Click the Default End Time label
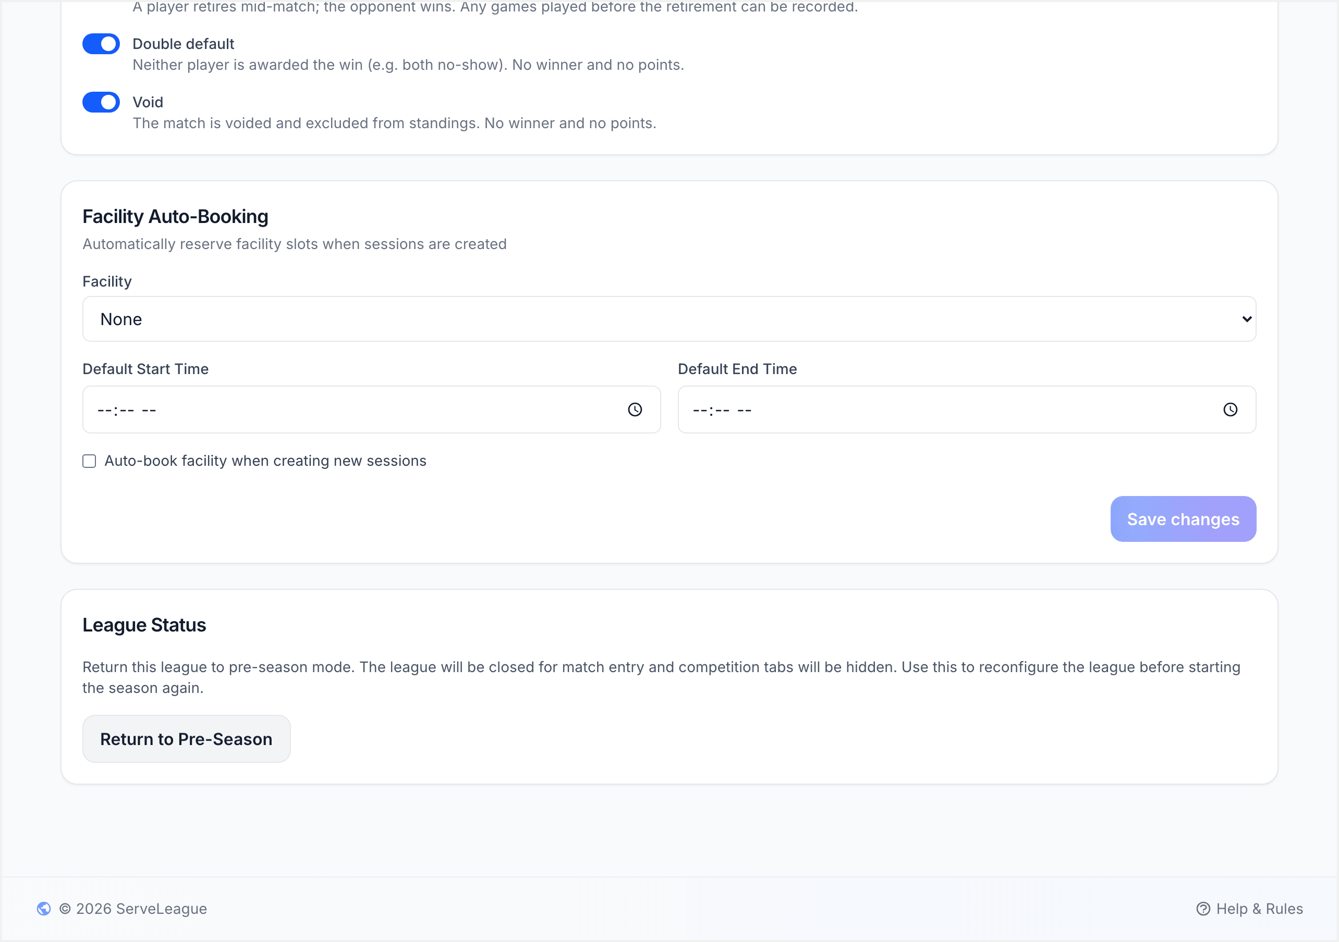The width and height of the screenshot is (1339, 942). tap(737, 369)
